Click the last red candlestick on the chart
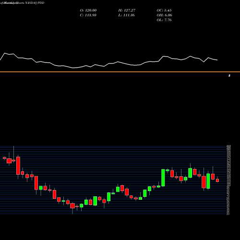The width and height of the screenshot is (240, 240). pos(217,180)
